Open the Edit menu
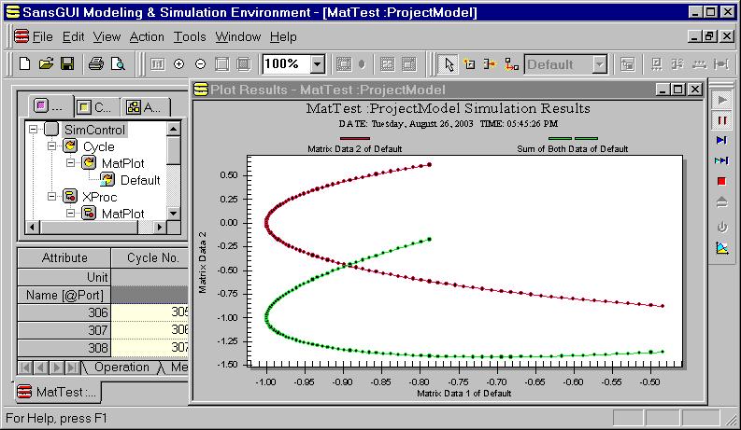The image size is (741, 430). pyautogui.click(x=73, y=36)
